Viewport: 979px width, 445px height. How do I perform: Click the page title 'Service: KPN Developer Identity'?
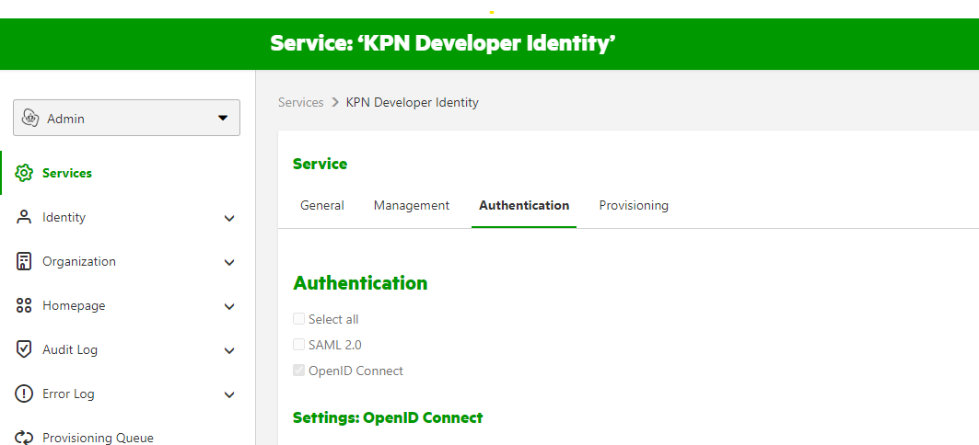(x=443, y=43)
